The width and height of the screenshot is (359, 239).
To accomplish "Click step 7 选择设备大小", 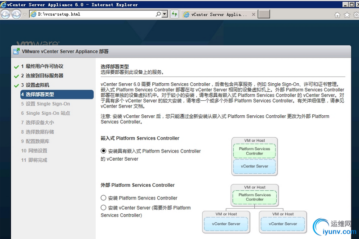I will [x=38, y=123].
